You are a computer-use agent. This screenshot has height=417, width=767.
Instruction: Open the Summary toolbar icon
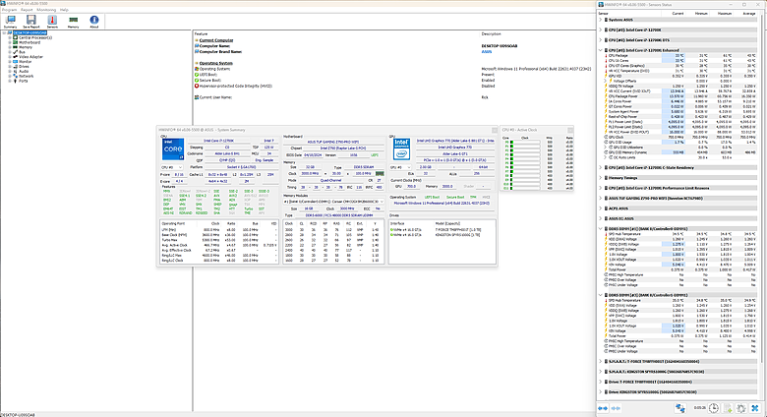click(10, 20)
